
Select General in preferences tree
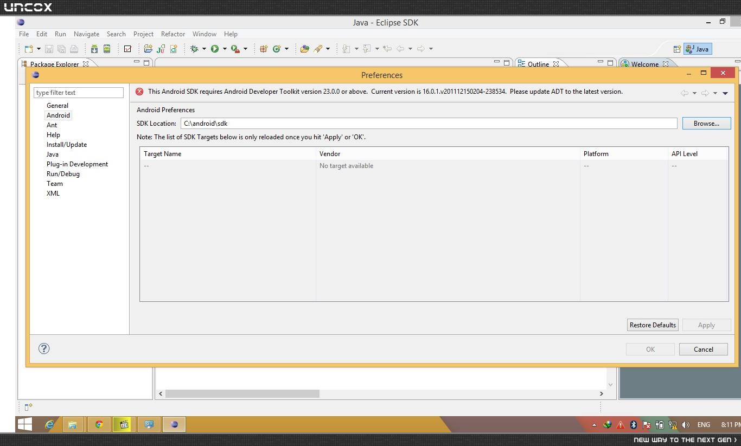click(x=58, y=106)
